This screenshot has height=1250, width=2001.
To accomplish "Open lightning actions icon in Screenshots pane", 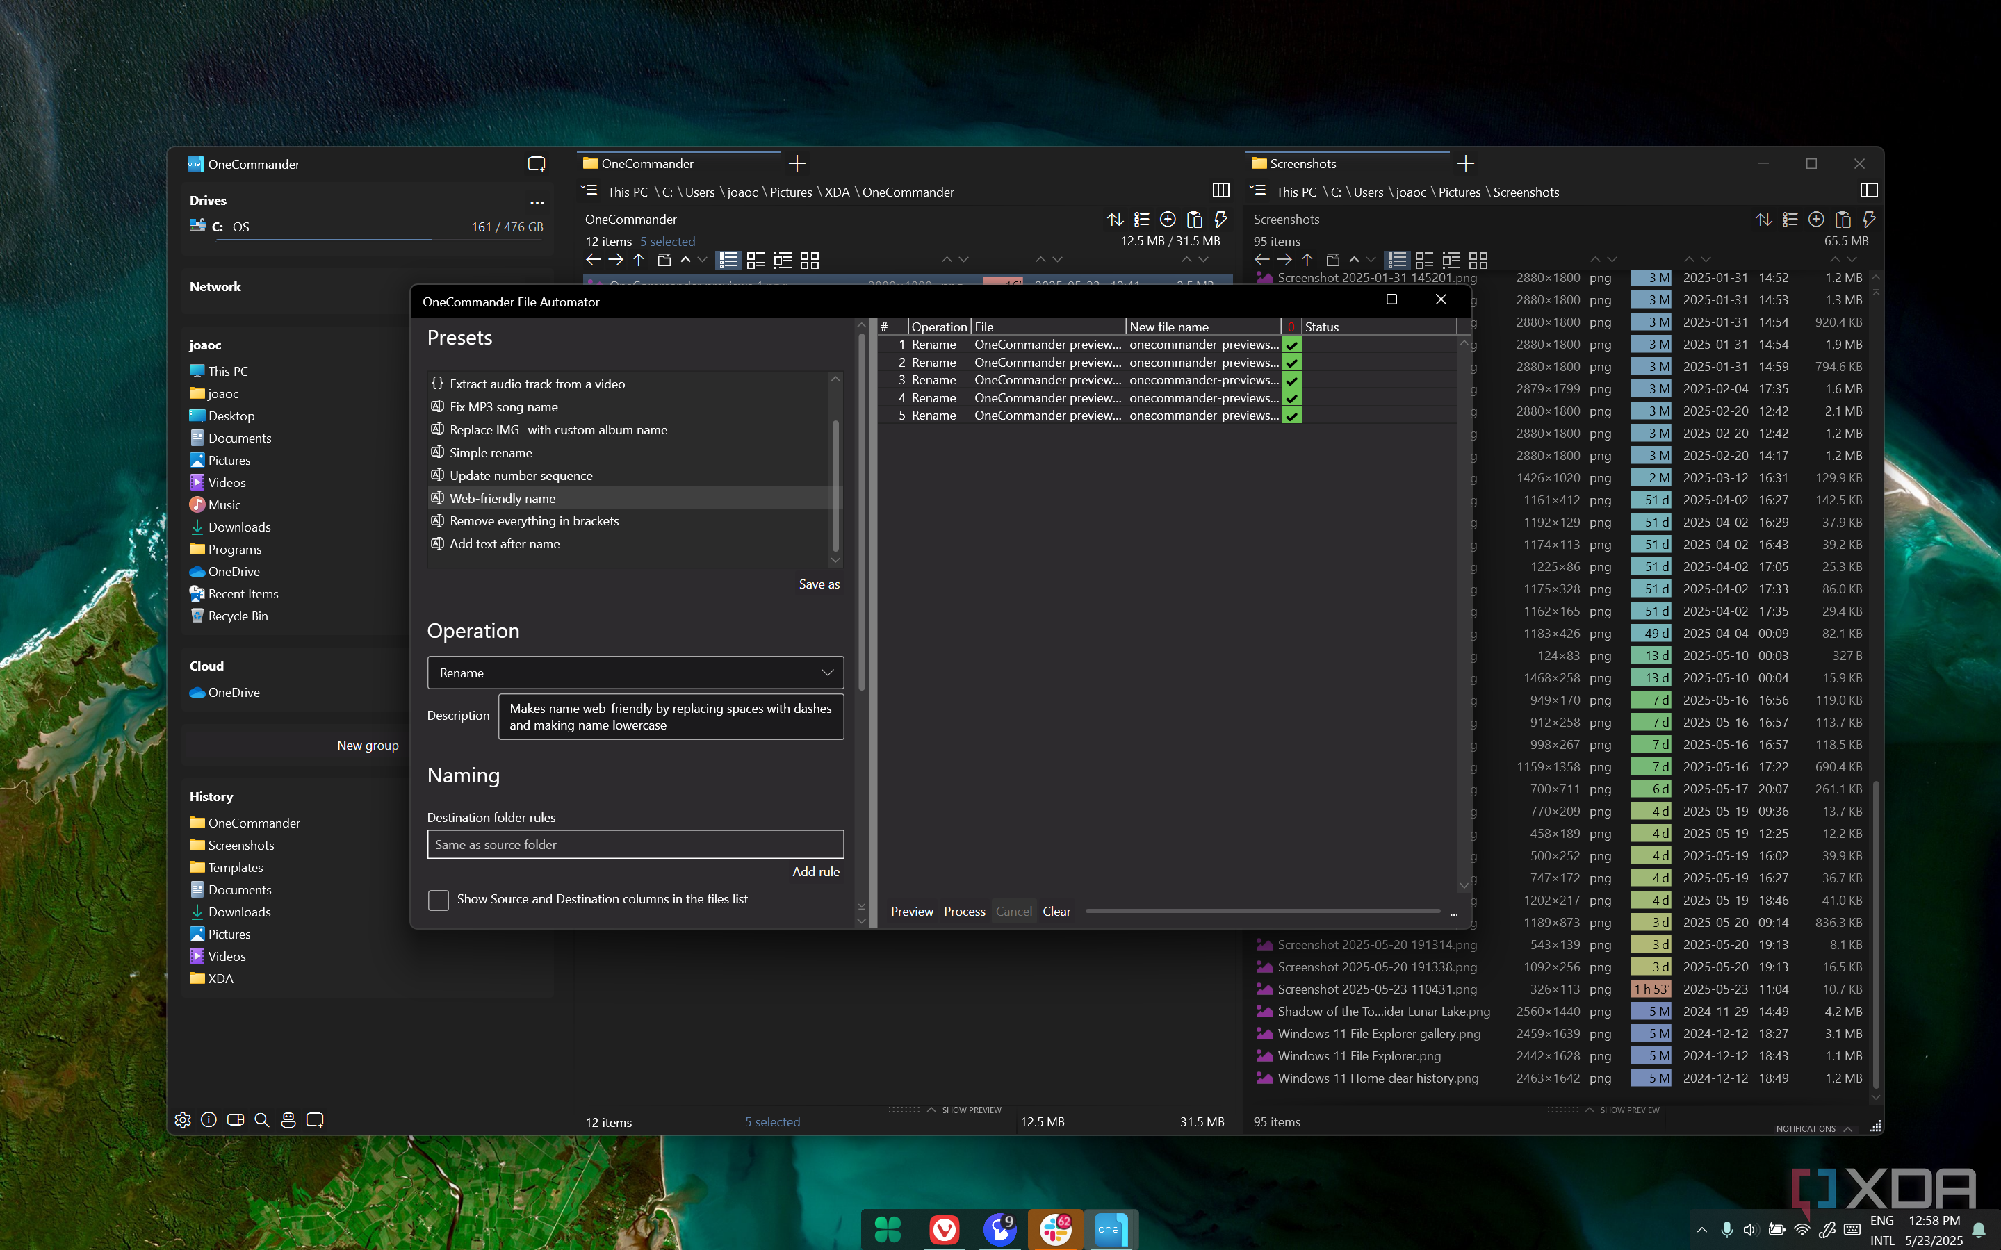I will (1869, 219).
